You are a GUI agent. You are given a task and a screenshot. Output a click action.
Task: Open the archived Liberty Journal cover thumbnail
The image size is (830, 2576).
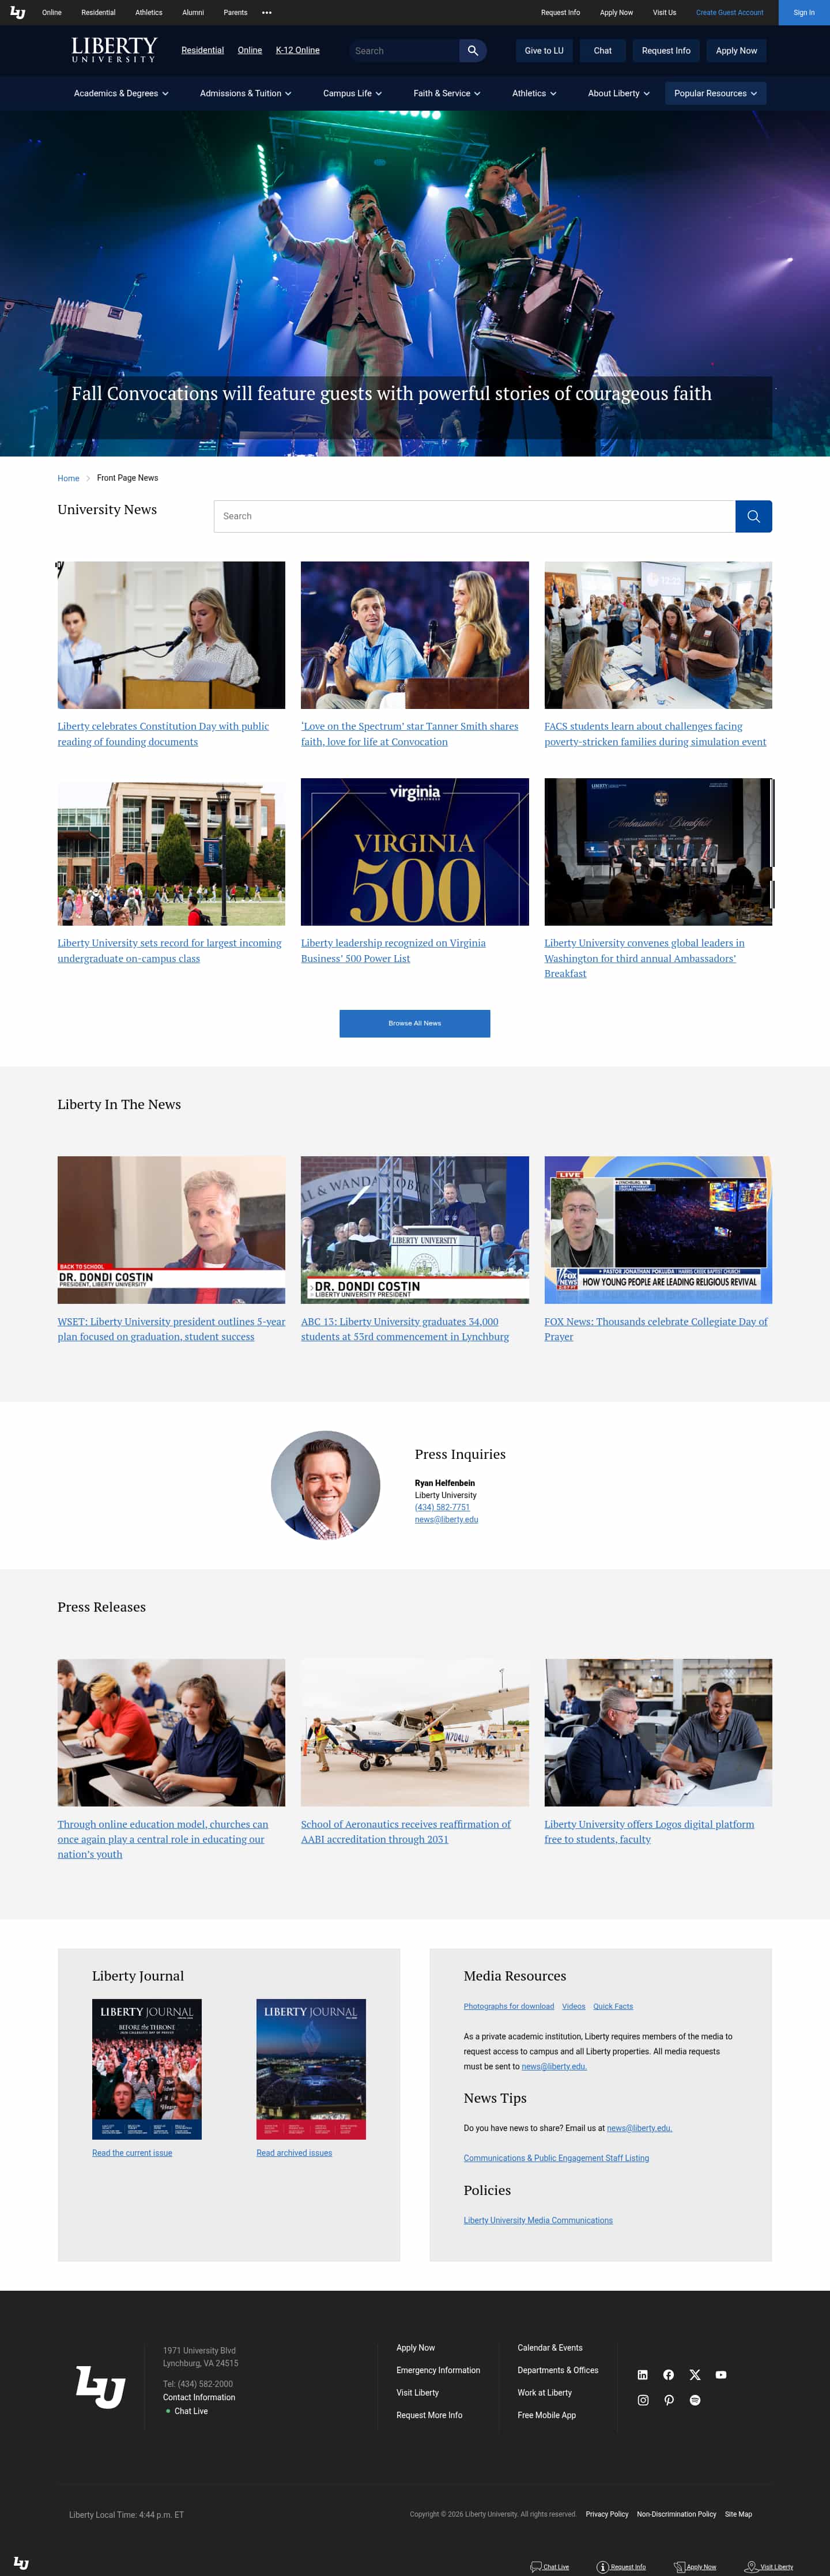pyautogui.click(x=311, y=2069)
